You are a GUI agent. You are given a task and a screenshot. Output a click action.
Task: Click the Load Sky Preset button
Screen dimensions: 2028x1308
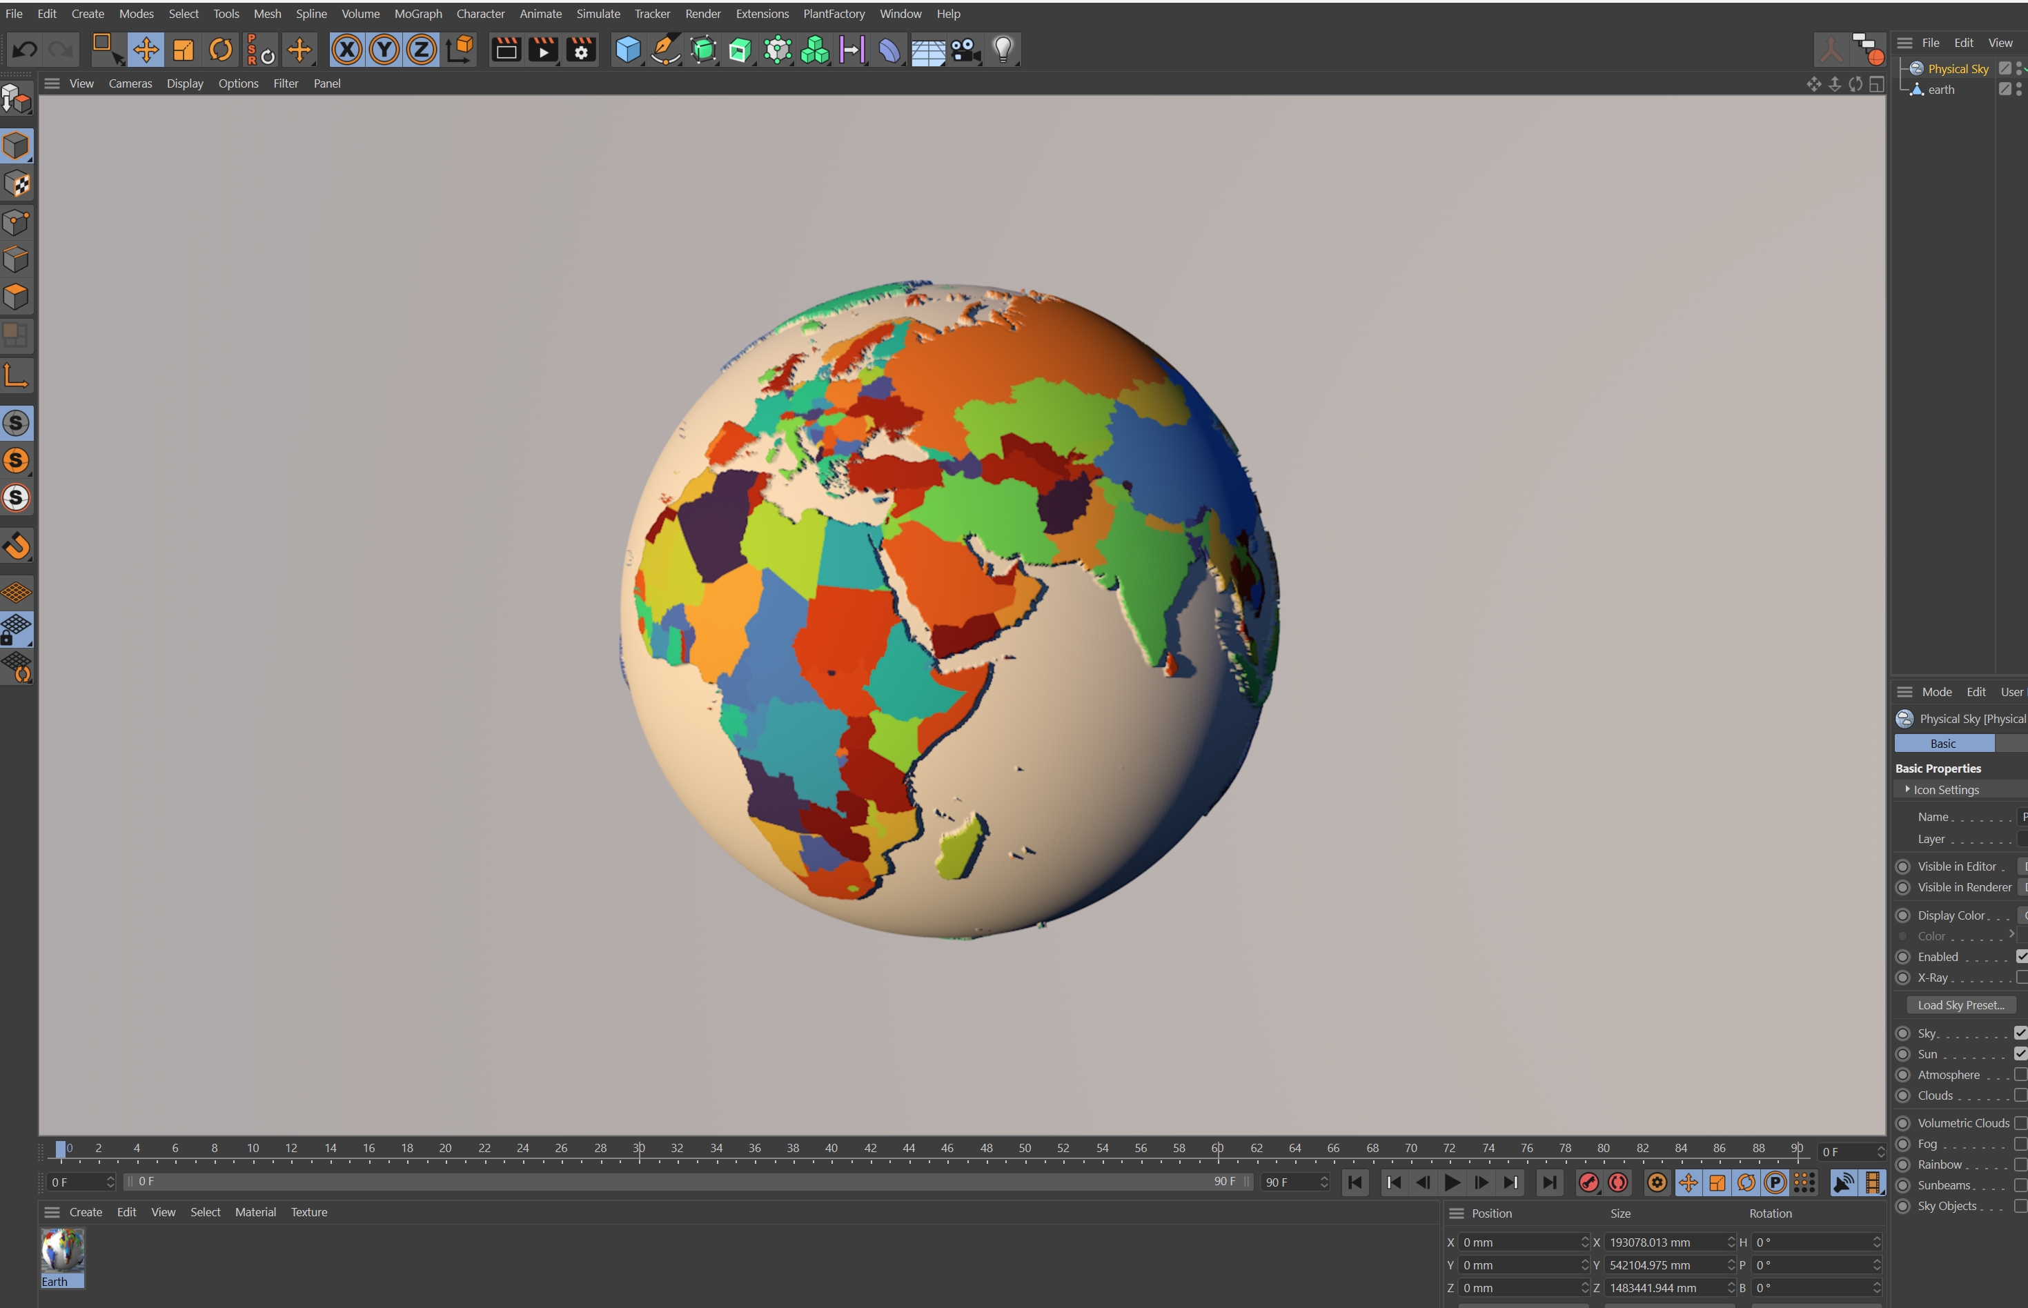[1960, 1004]
